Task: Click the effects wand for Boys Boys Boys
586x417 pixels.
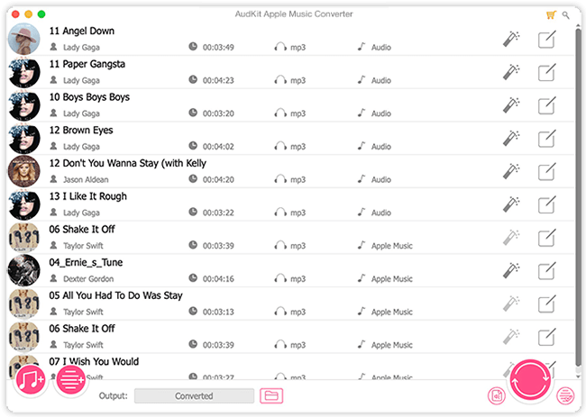Action: pos(511,105)
